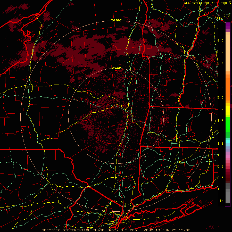This screenshot has width=232, height=232.
Task: Pick the pale peach band on the colorbar
Action: pyautogui.click(x=228, y=53)
